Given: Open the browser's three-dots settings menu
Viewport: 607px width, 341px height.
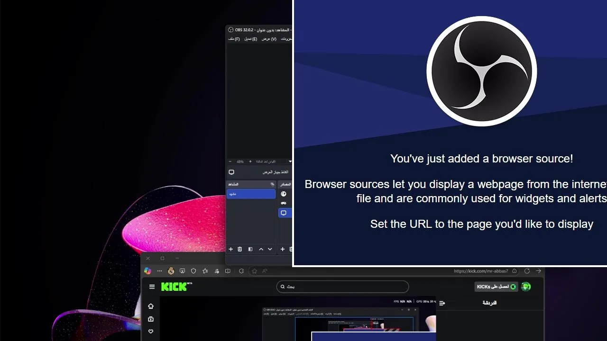Looking at the screenshot, I should (159, 271).
